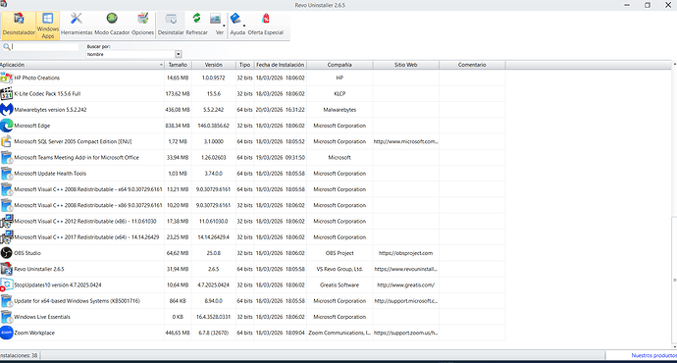Sort by Versión column header
This screenshot has width=677, height=363.
(214, 65)
